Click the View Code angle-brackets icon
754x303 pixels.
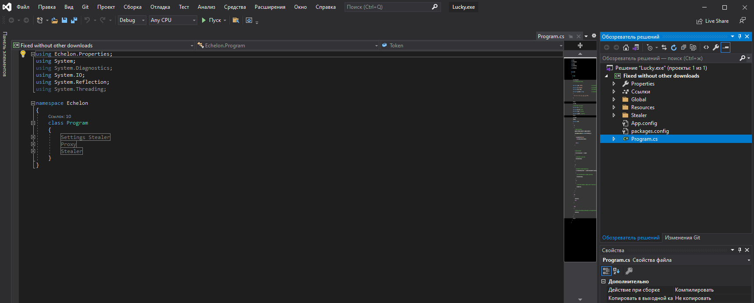pos(706,47)
